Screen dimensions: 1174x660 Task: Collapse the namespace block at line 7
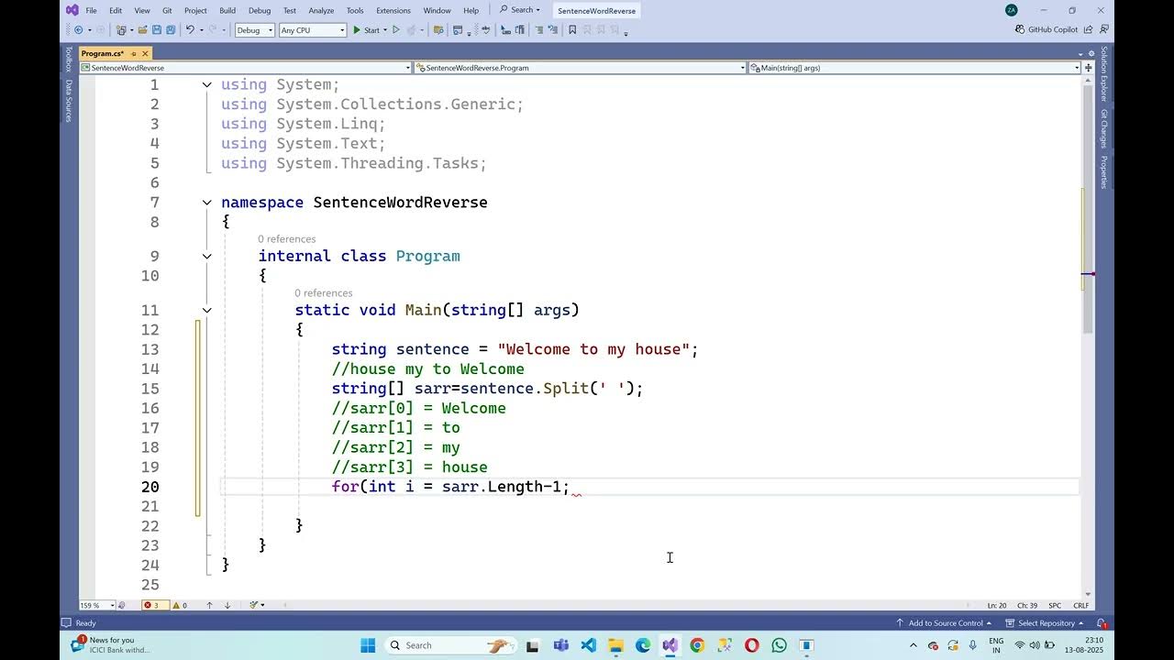click(207, 203)
